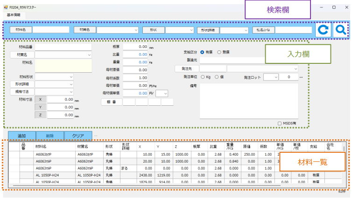This screenshot has width=352, height=198.
Task: Click the magnifying glass search icon
Action: 340,30
